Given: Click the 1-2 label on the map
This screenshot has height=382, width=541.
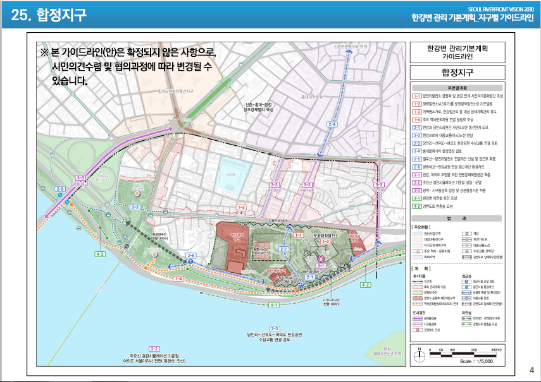Looking at the screenshot, I should (x=325, y=242).
